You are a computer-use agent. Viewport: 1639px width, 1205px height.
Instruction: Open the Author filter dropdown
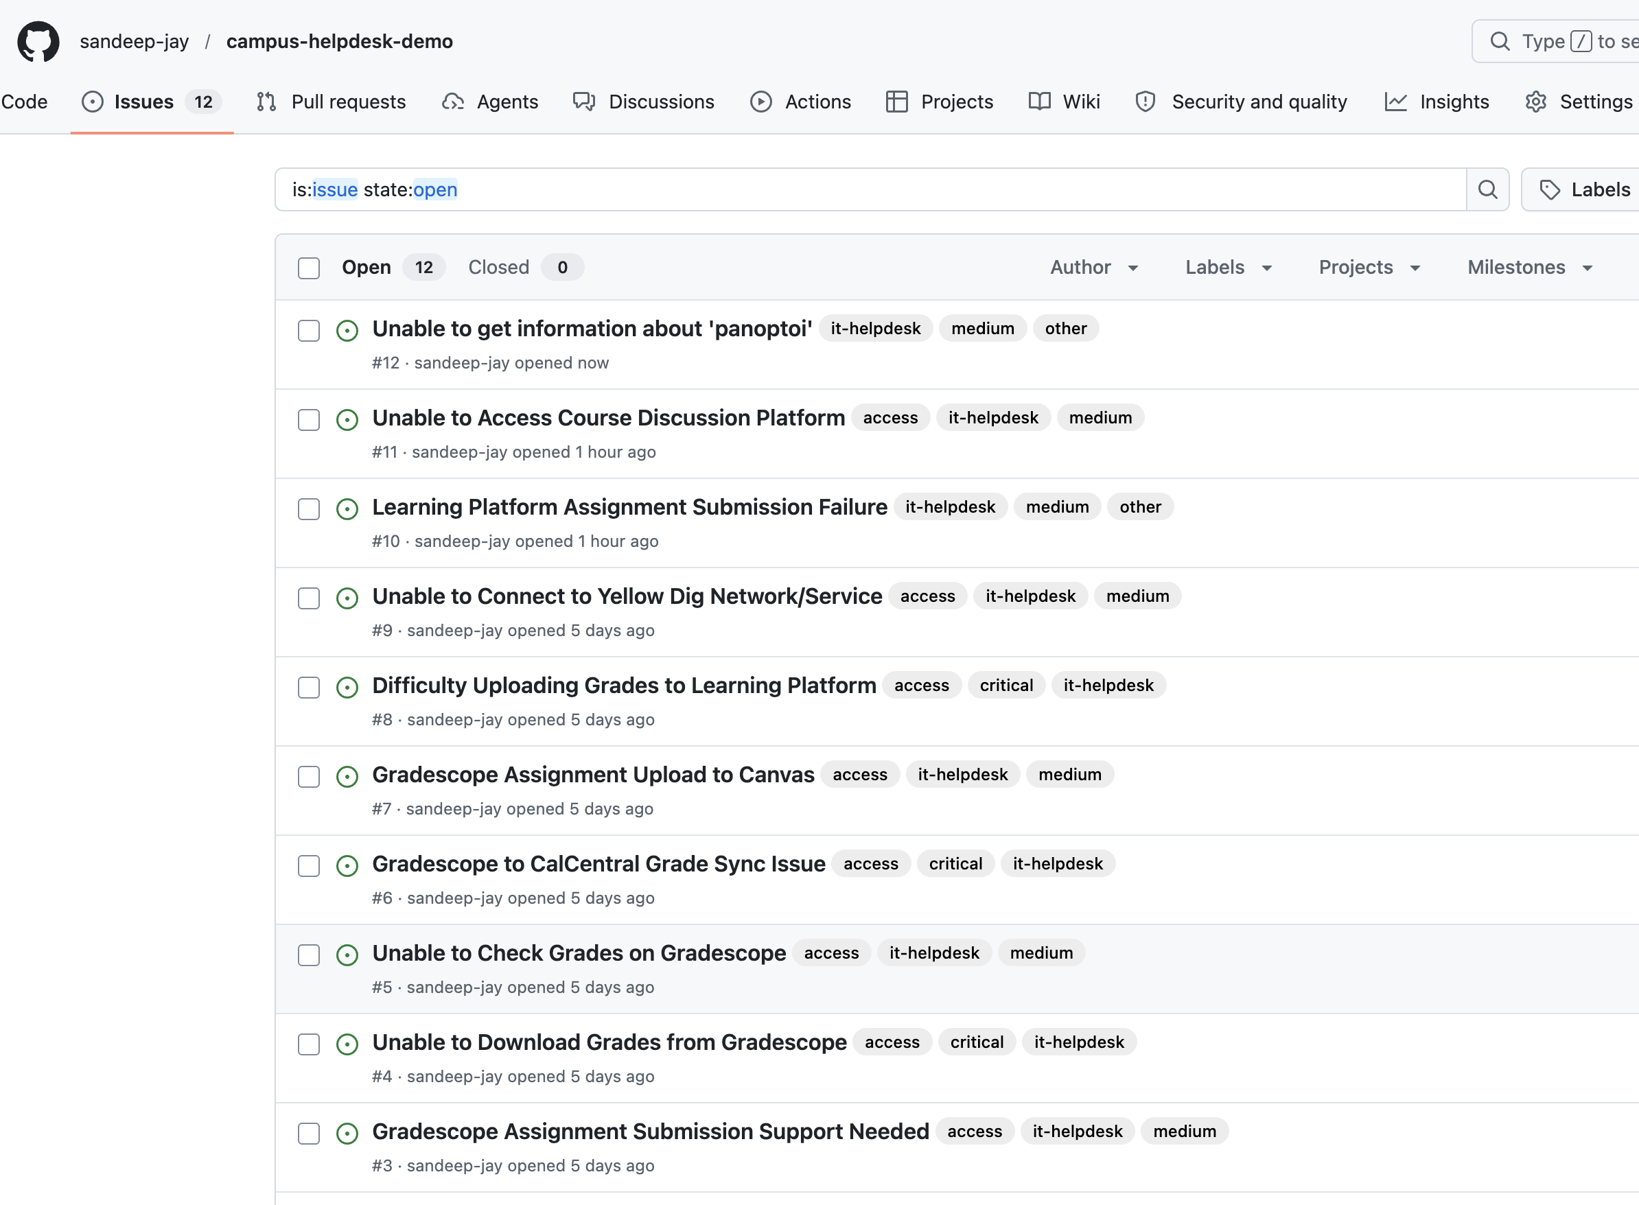coord(1094,267)
